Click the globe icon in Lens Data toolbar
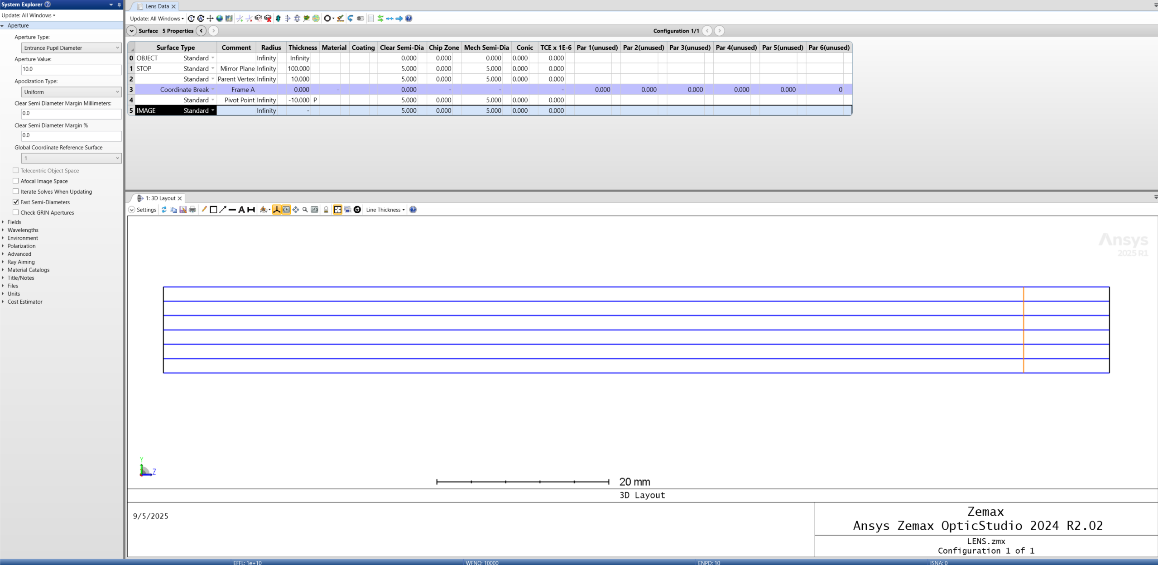This screenshot has height=565, width=1158. [220, 19]
